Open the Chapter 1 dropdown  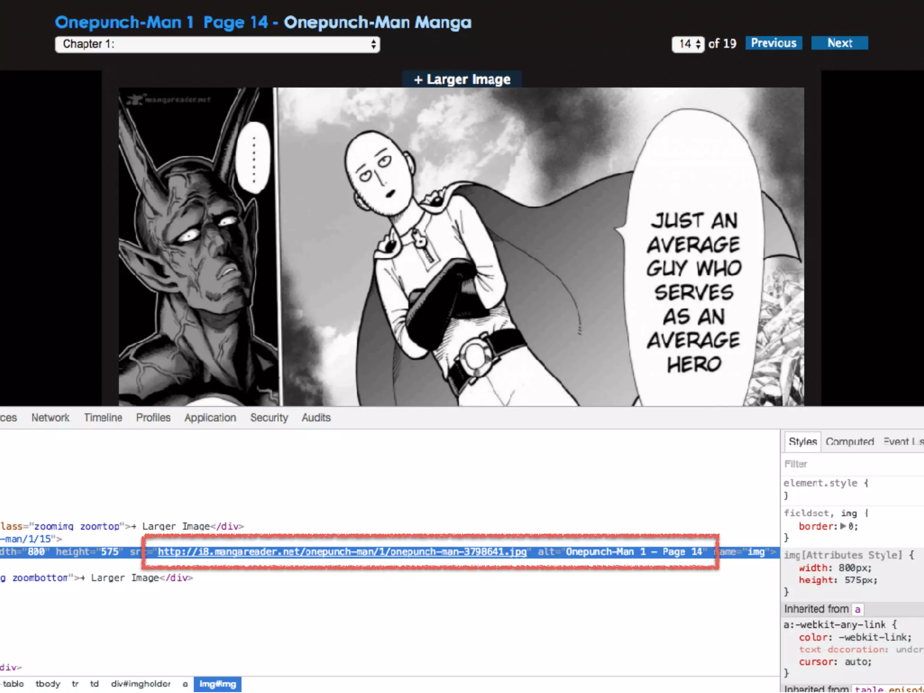[217, 44]
